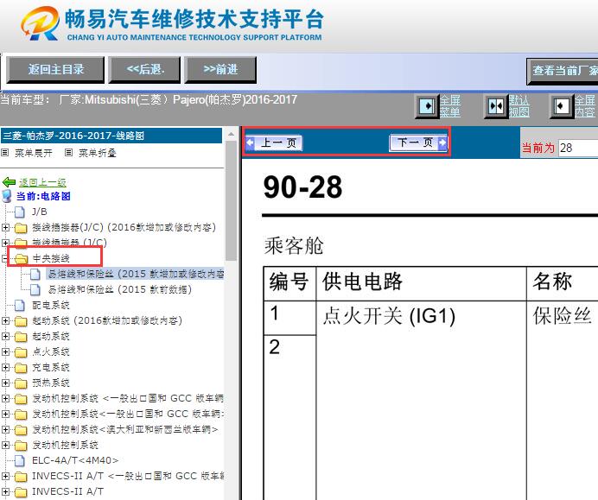Click the left tree panel scrollbar thumb
This screenshot has width=598, height=500.
[231, 201]
